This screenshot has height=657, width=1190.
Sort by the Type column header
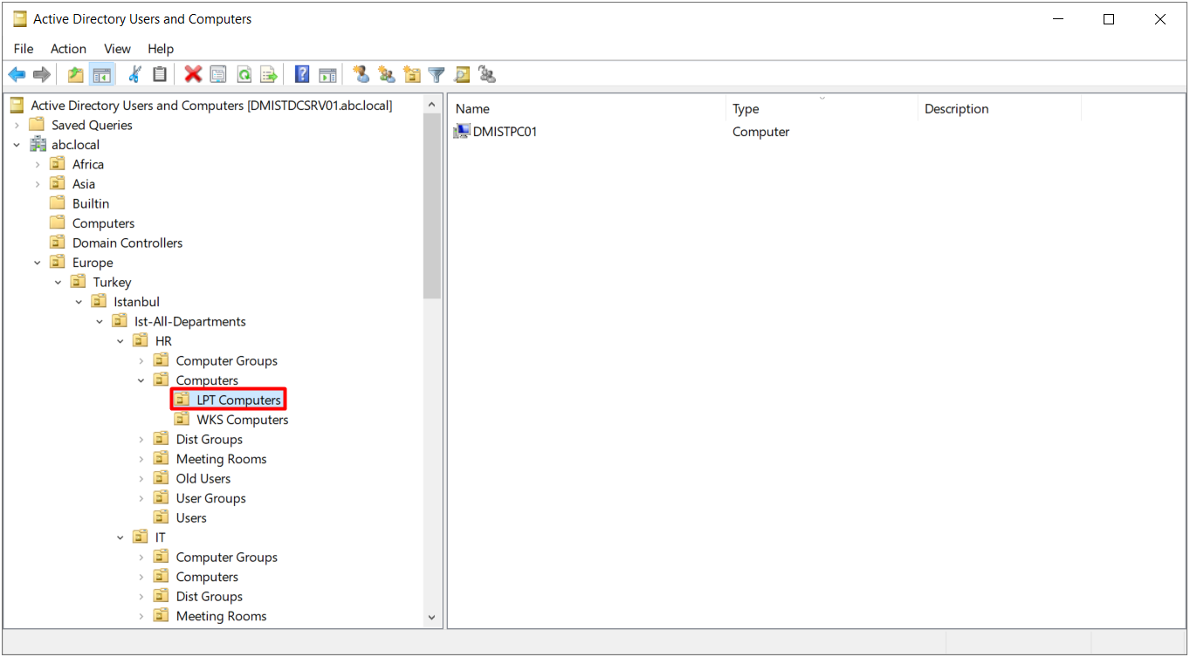click(x=822, y=109)
